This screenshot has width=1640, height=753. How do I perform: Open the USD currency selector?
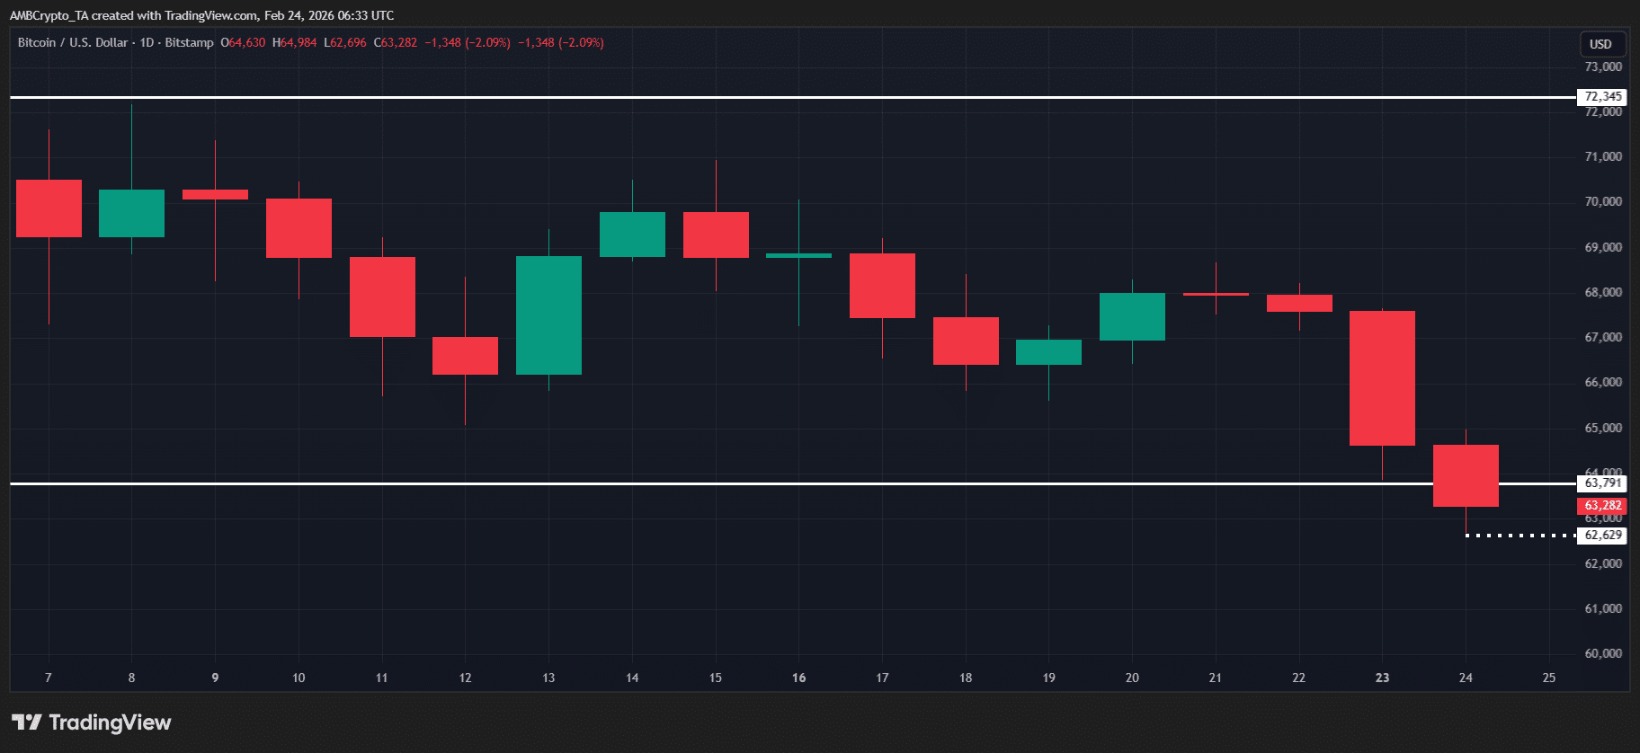click(1600, 44)
